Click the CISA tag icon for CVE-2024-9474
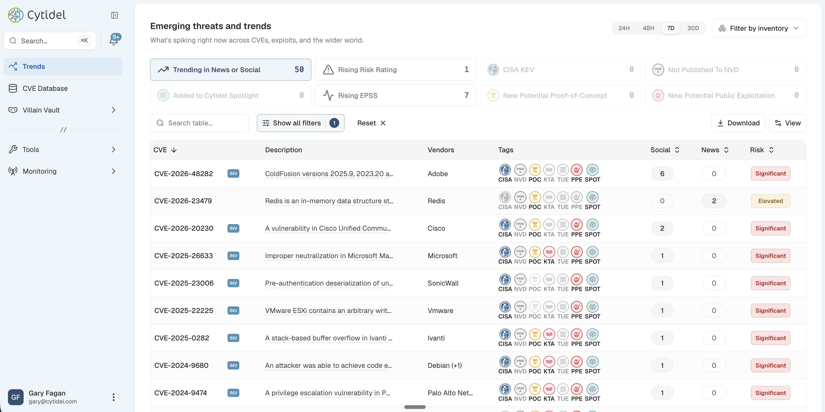The width and height of the screenshot is (825, 412). (x=505, y=389)
